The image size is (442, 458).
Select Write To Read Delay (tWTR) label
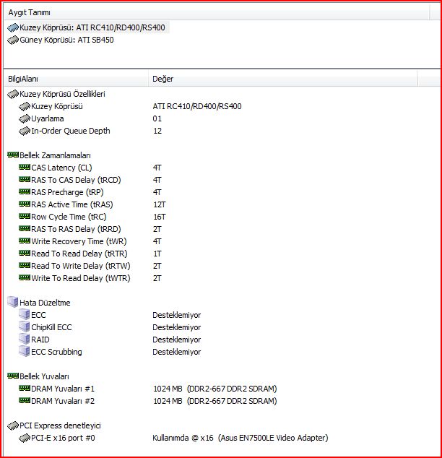coord(81,278)
